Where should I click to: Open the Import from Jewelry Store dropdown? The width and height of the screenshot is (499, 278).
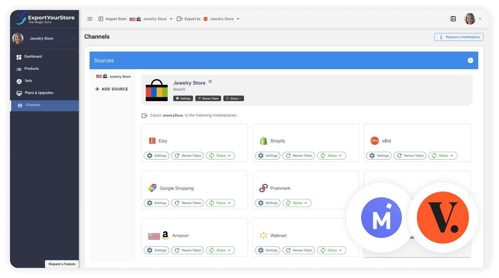tap(151, 19)
